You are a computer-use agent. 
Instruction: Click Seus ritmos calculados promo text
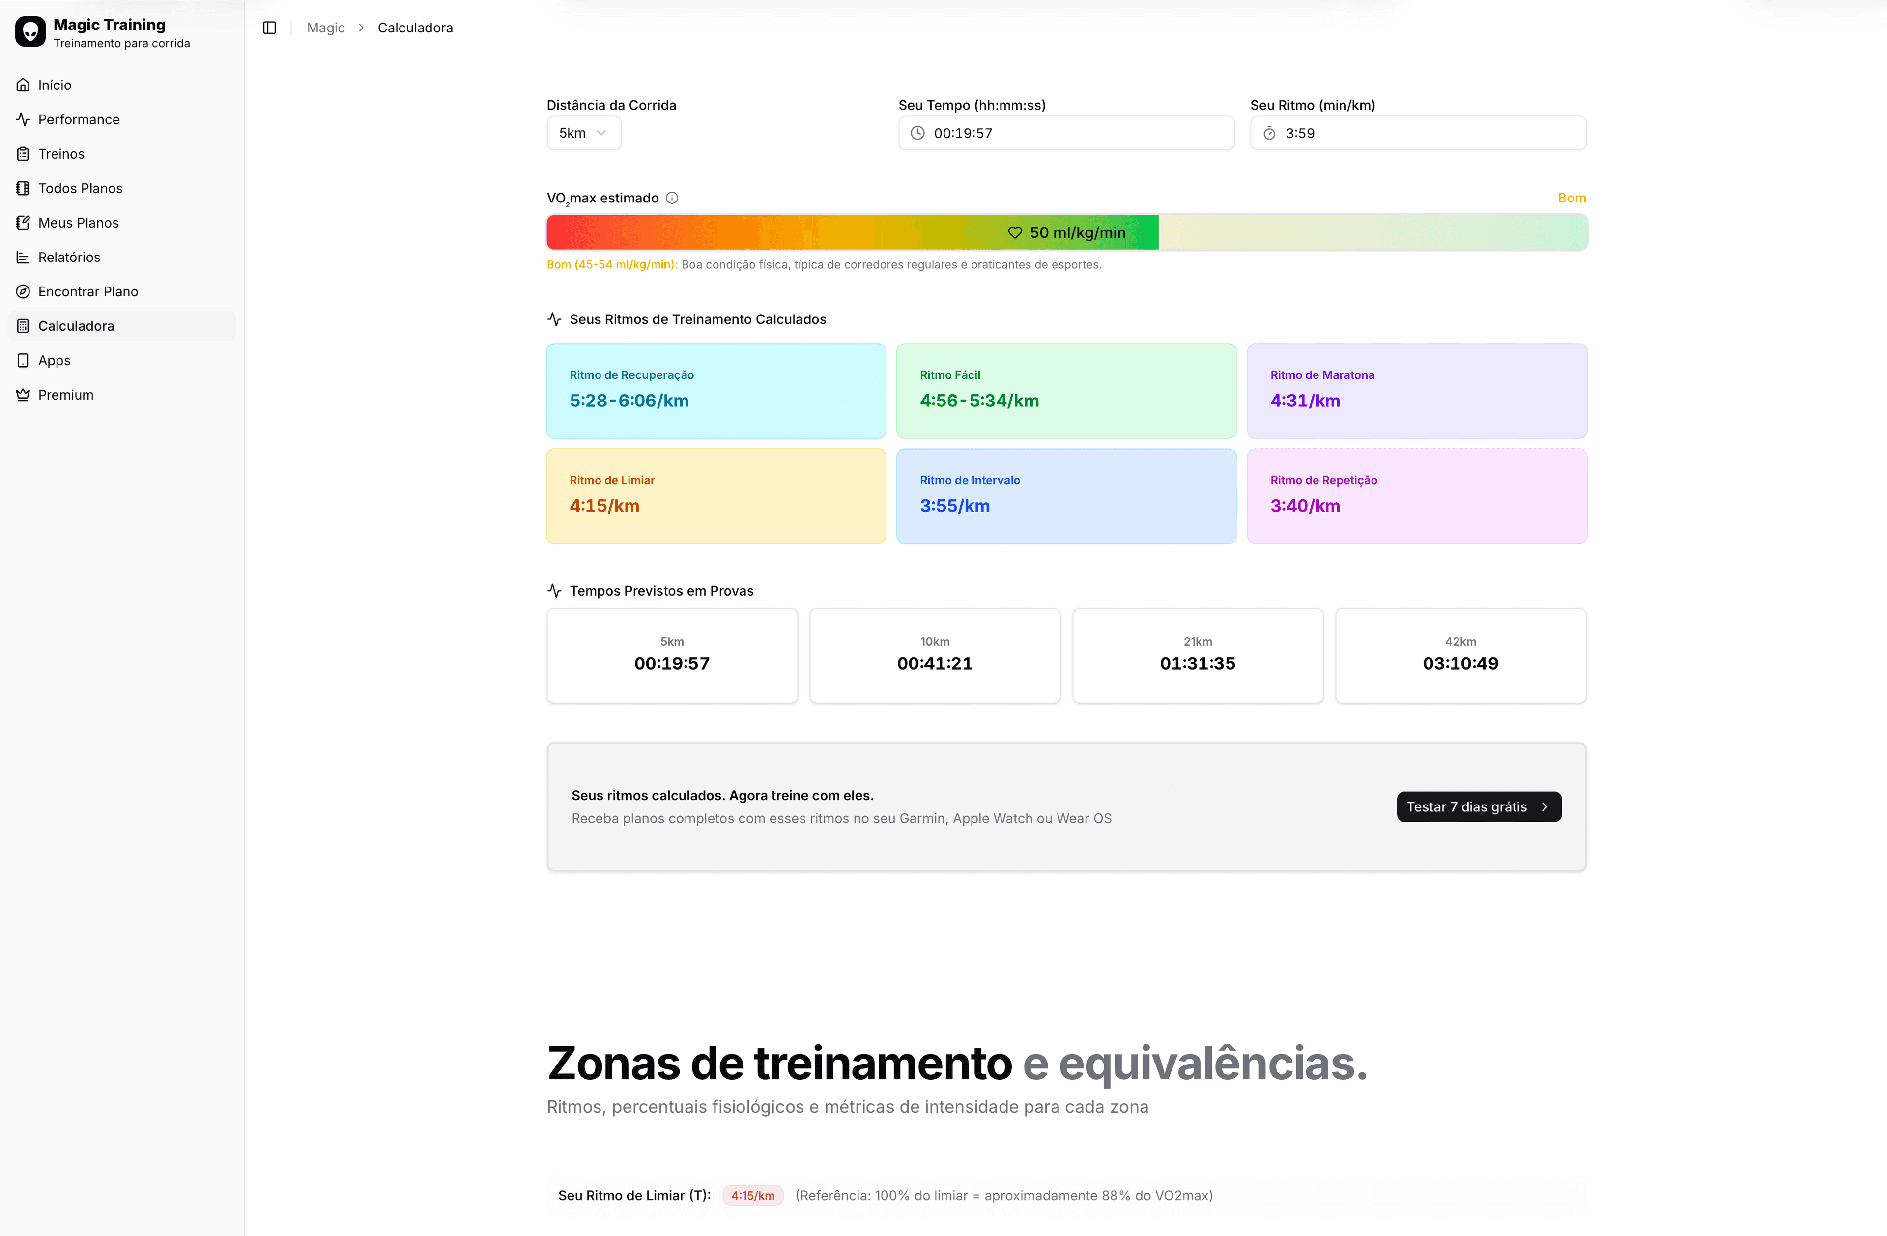tap(722, 795)
